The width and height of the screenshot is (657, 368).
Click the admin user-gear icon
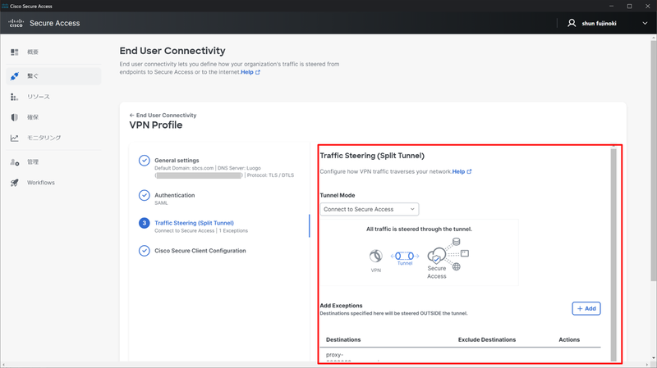pos(15,162)
